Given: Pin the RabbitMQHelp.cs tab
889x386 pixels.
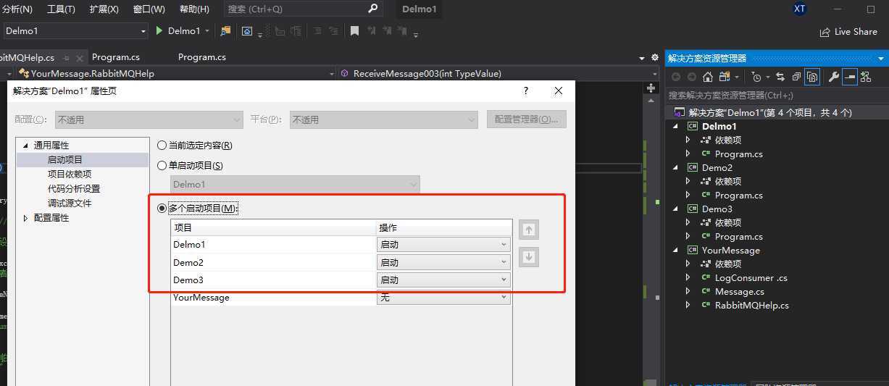Looking at the screenshot, I should [x=66, y=57].
